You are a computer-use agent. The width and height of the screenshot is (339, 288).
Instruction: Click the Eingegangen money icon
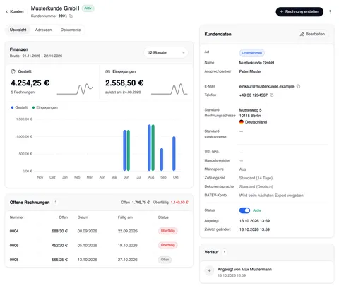107,71
